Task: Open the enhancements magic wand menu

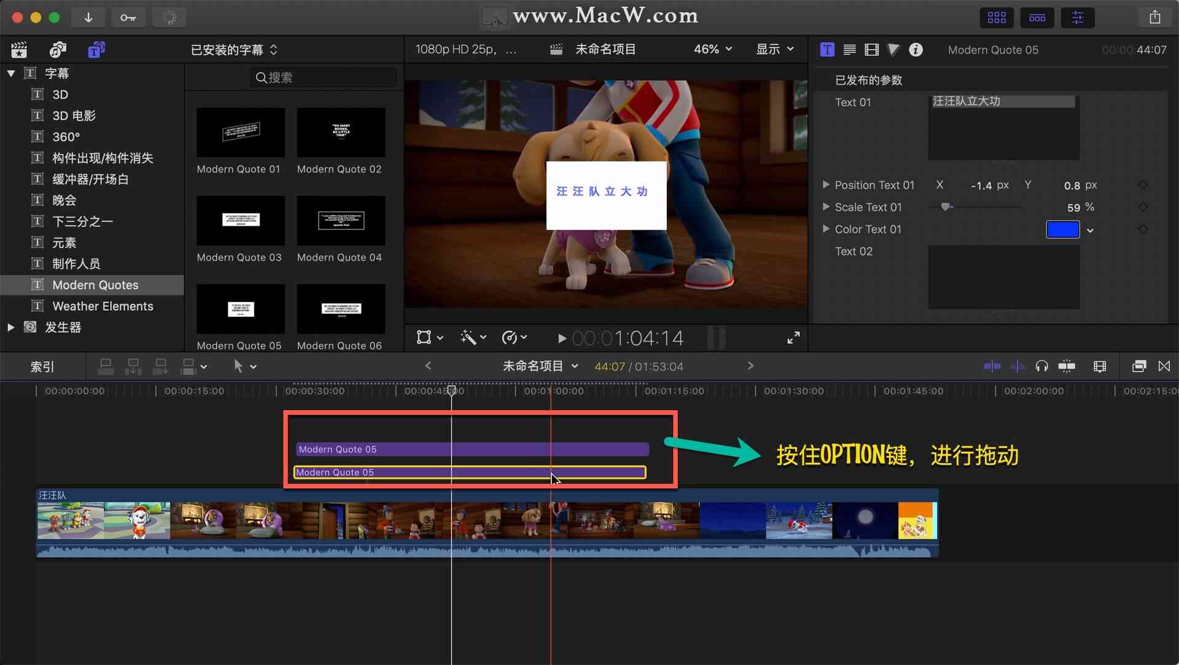Action: 473,337
